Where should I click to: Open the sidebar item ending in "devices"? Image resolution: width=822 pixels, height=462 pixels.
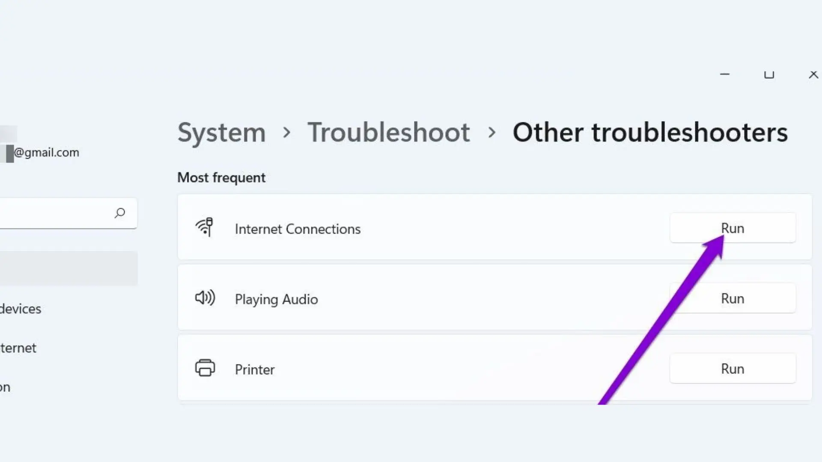click(x=21, y=309)
